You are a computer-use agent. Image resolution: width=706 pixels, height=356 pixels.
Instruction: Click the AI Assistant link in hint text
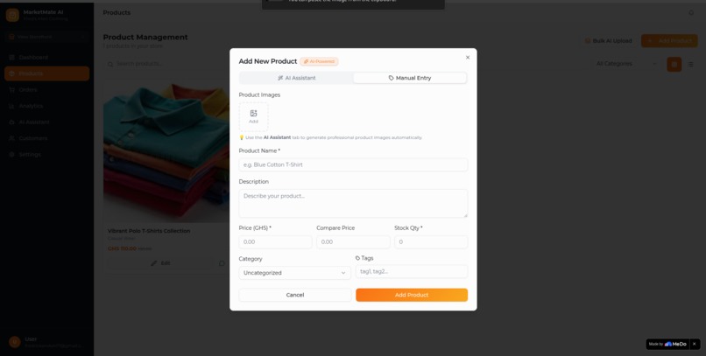[x=277, y=137]
